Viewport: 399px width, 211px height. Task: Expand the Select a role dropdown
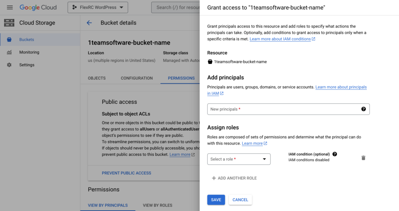[239, 159]
